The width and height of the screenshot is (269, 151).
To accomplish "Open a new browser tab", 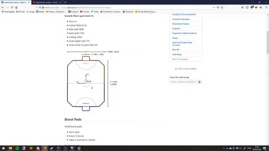I will pos(65,3).
